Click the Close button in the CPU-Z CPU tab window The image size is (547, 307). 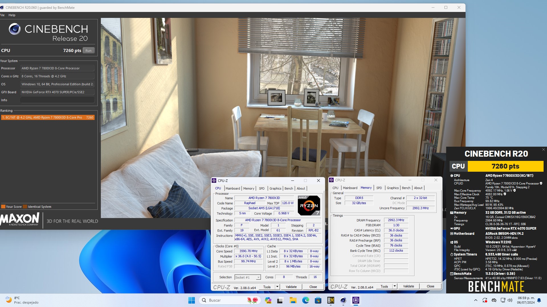pyautogui.click(x=313, y=287)
